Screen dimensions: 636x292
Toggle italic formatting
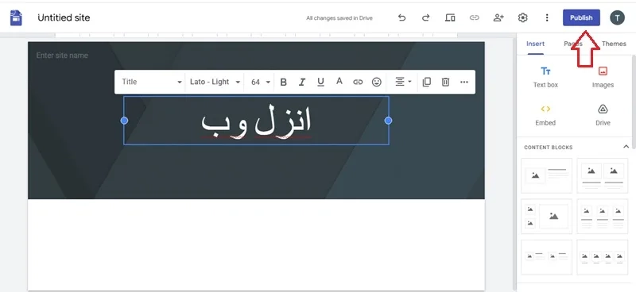pos(302,83)
